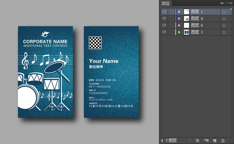Screen dimensions: 234x144
Task: Select the 'ADDITIONAL TEXT CONTENT' line
Action: point(45,46)
